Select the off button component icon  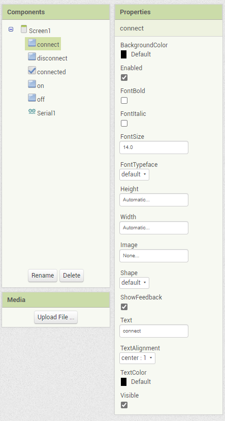tap(32, 98)
